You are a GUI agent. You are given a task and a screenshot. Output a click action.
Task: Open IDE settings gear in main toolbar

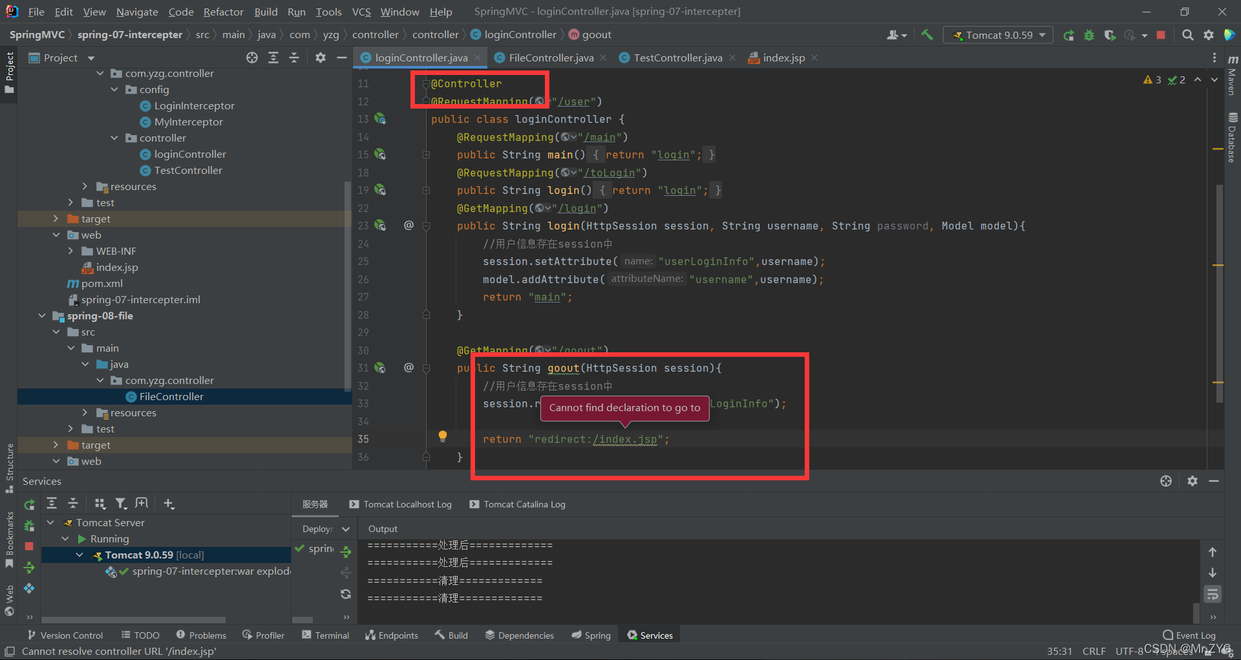pyautogui.click(x=1209, y=35)
